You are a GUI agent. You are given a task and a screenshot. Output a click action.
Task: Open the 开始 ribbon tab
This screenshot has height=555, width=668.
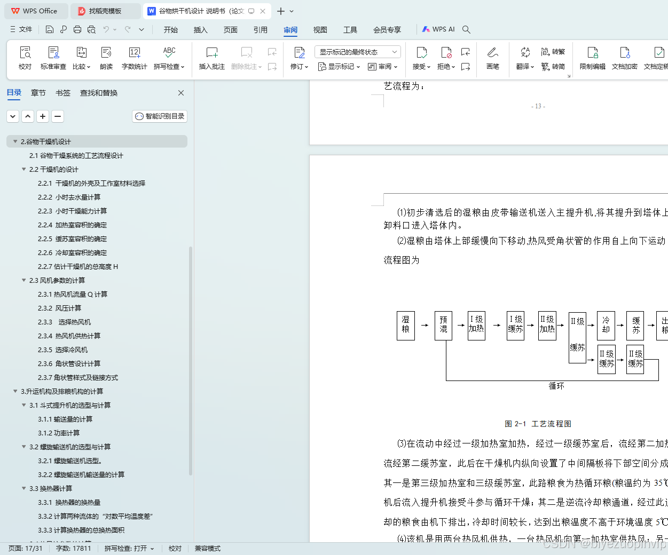point(171,30)
